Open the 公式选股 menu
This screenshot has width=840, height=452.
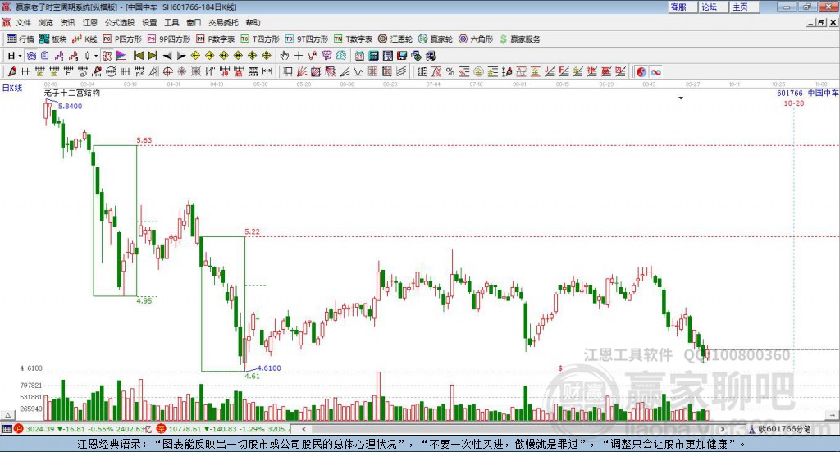point(120,22)
